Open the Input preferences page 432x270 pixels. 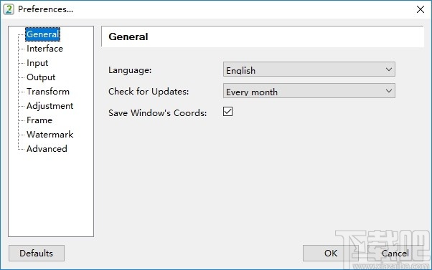point(37,63)
